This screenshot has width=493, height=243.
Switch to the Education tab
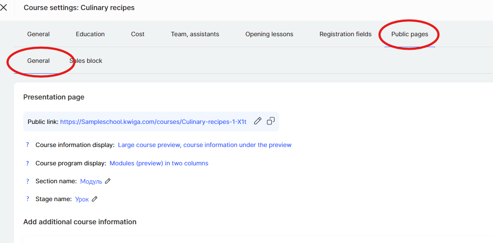click(90, 34)
